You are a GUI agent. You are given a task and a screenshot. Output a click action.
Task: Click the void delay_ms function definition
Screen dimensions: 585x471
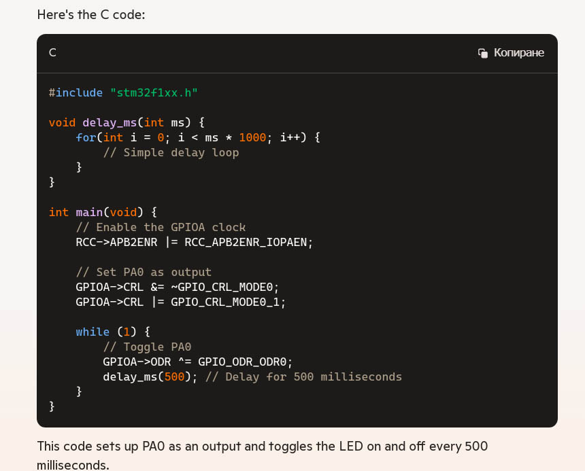tap(127, 122)
